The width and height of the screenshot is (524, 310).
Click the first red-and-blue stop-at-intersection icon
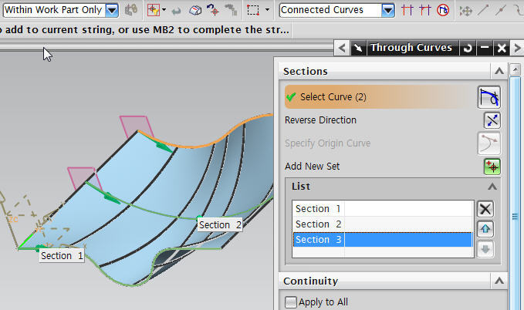point(407,10)
